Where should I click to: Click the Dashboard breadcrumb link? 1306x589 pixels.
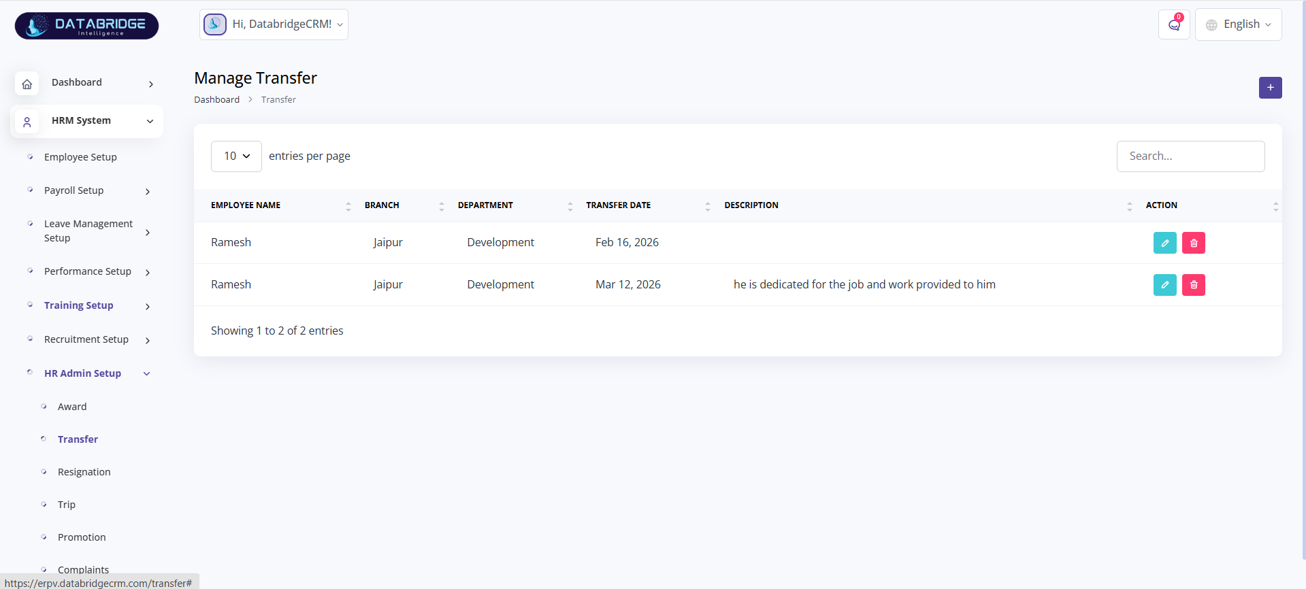216,100
